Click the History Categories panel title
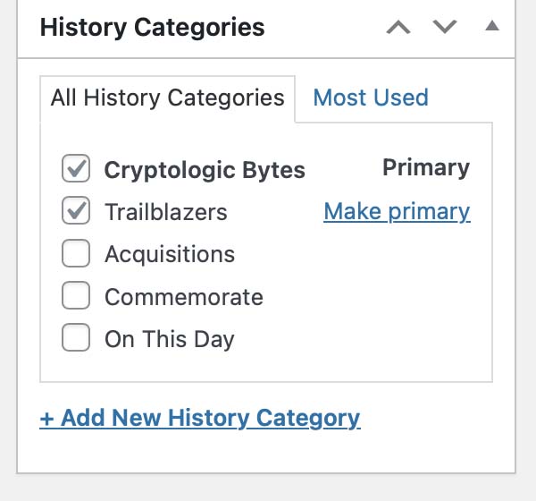Screen dimensions: 536x501 [153, 27]
